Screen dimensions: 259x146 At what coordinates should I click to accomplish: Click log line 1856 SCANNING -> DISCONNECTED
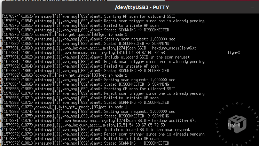[85, 30]
